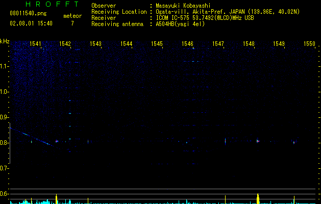Click the 1544 time marker
This screenshot has width=321, height=204.
[x=127, y=44]
